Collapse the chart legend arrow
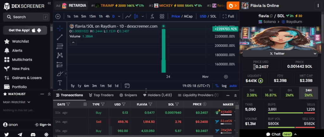Image resolution: width=324 pixels, height=137 pixels. pos(73,42)
